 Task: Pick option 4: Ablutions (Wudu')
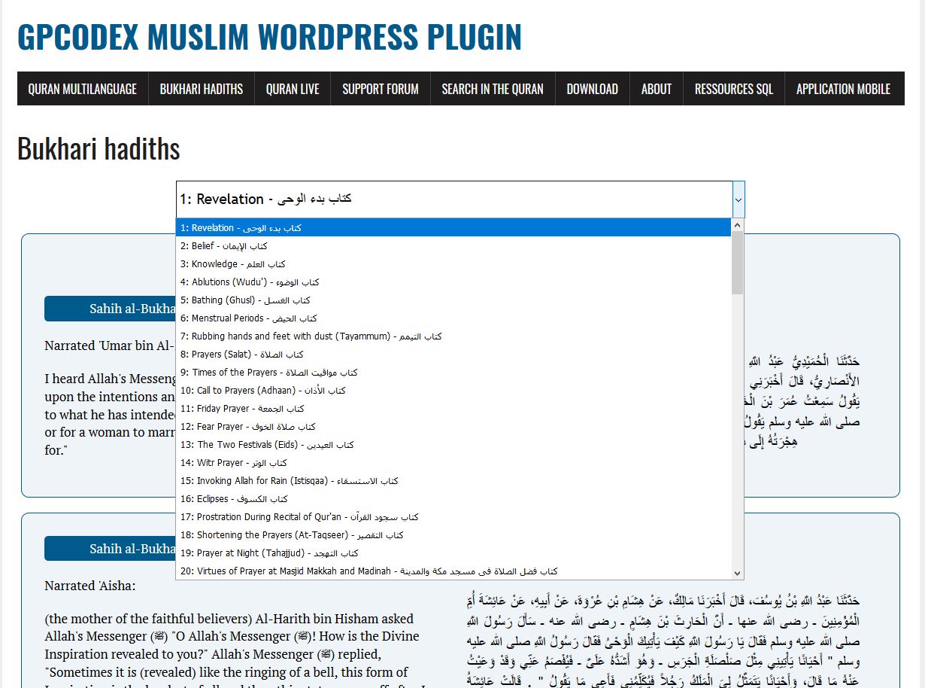click(453, 282)
